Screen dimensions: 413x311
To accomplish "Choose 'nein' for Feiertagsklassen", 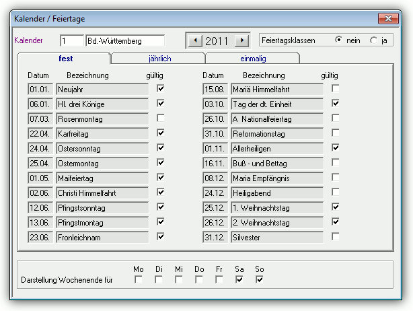I will 339,40.
